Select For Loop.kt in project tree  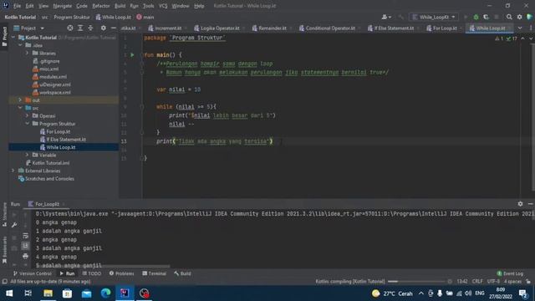pyautogui.click(x=59, y=131)
